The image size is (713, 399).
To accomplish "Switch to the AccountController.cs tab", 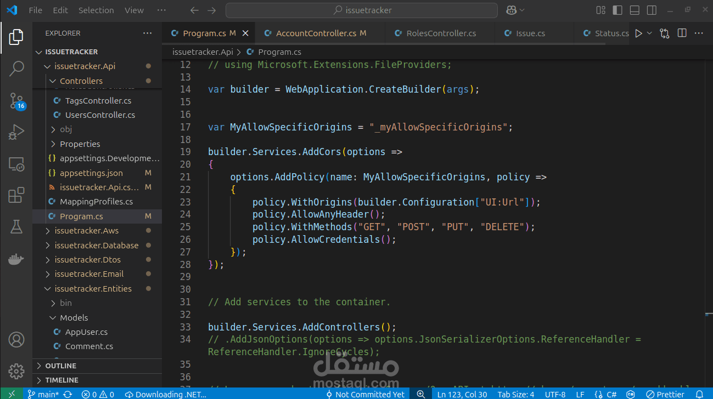I will pyautogui.click(x=315, y=33).
